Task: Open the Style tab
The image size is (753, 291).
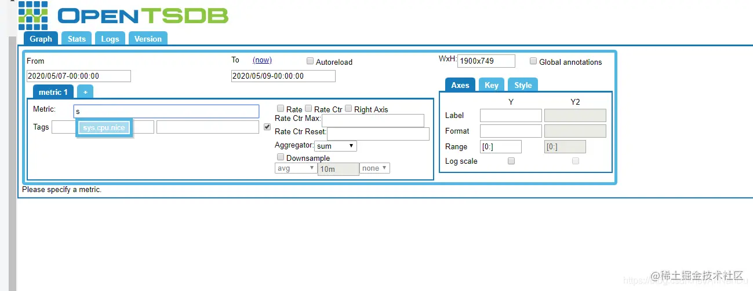Action: coord(523,85)
